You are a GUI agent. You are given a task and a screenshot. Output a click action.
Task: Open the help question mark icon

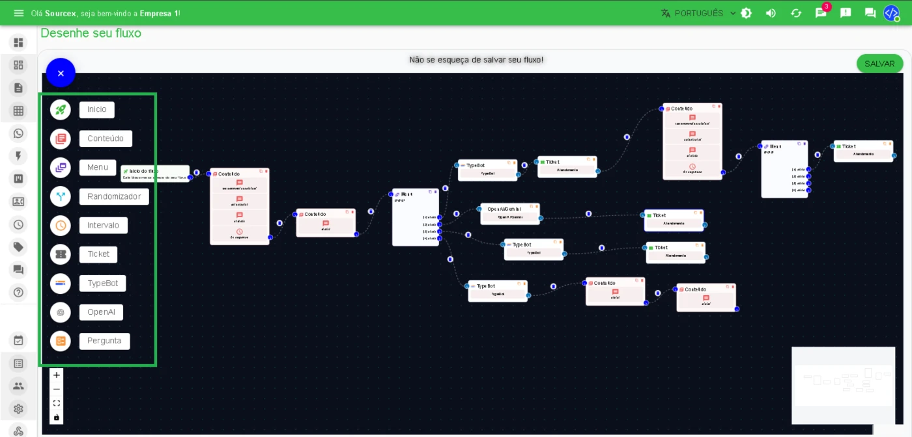click(18, 293)
